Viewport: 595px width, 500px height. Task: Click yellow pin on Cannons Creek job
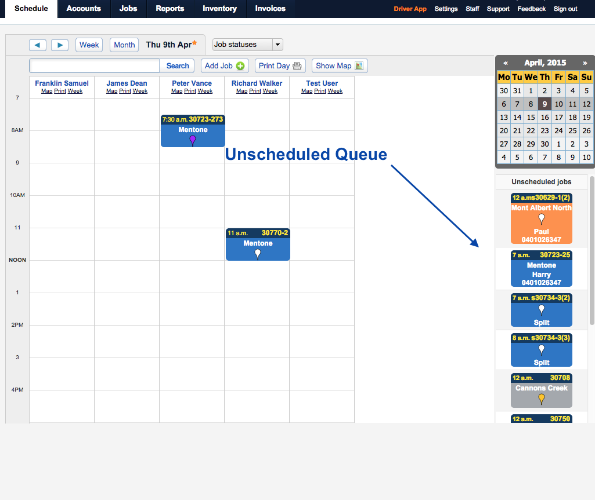pyautogui.click(x=542, y=399)
